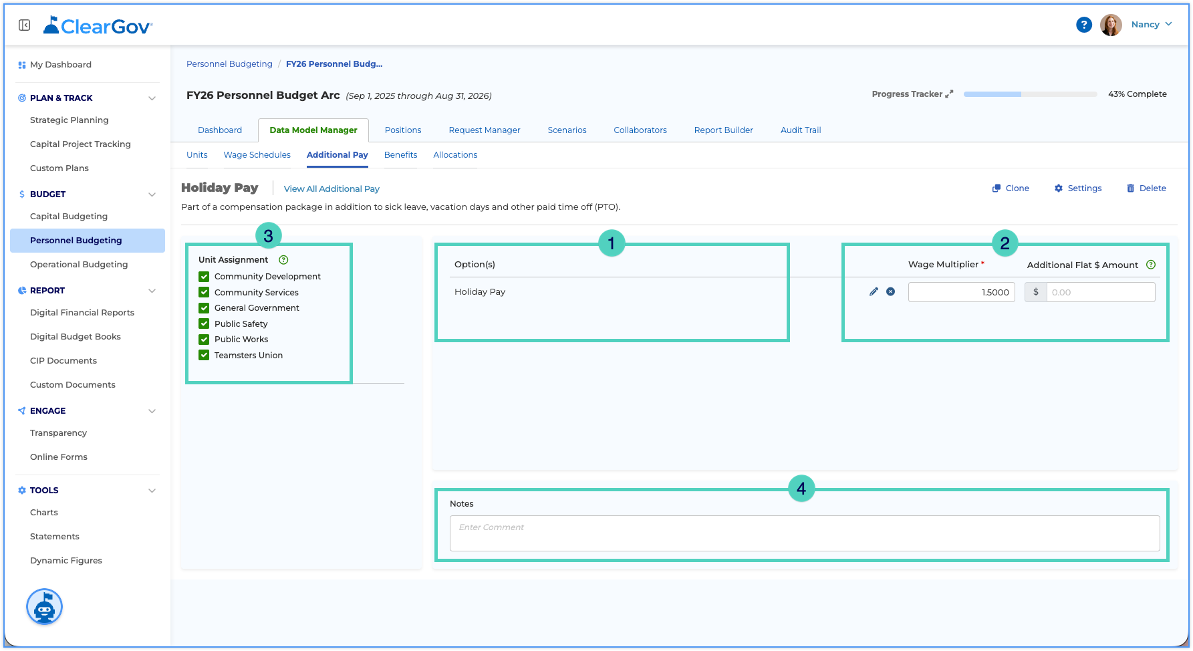Screen dimensions: 1193x651
Task: Collapse the sidebar with the panel icon
Action: (25, 25)
